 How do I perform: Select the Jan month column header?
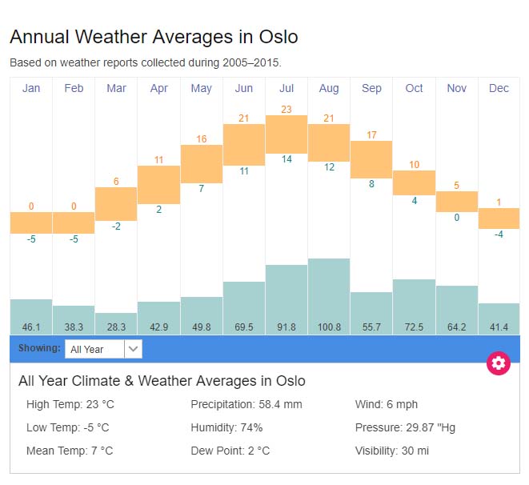(x=31, y=88)
